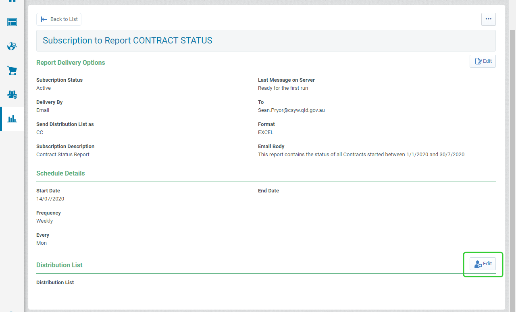The width and height of the screenshot is (516, 312).
Task: Open the Reports bar chart icon in sidebar
Action: pyautogui.click(x=12, y=119)
